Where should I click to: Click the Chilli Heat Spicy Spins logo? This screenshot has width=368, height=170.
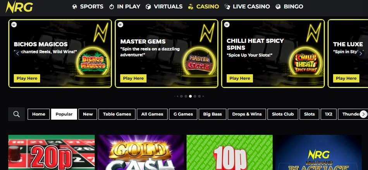click(x=306, y=63)
